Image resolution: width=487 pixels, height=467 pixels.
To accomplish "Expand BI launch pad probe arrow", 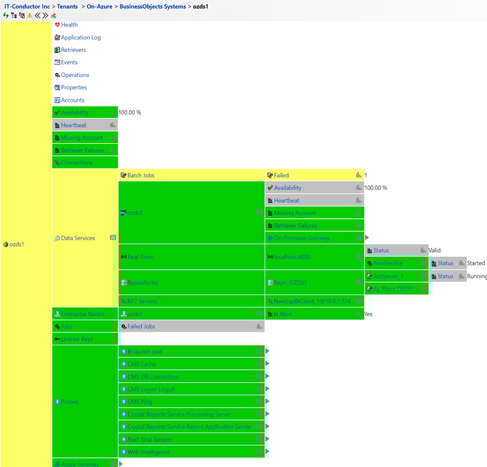I will [267, 351].
